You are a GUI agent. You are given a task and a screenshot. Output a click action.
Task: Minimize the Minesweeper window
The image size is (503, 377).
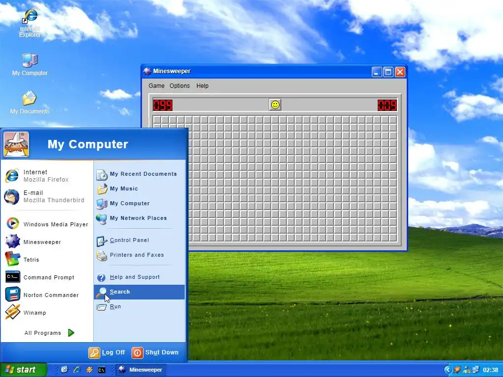pyautogui.click(x=377, y=72)
